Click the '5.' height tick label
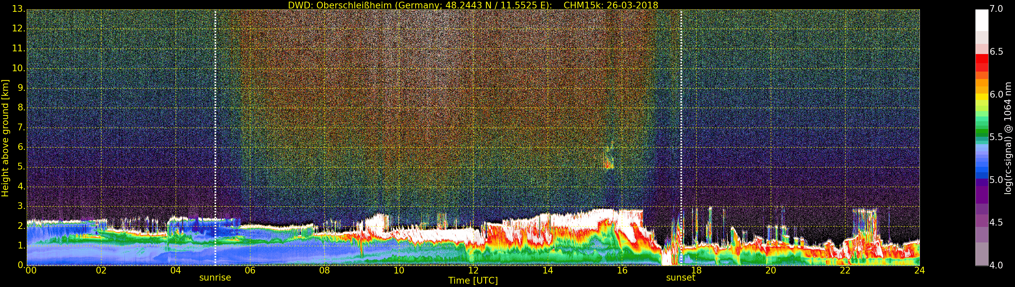 coord(21,167)
